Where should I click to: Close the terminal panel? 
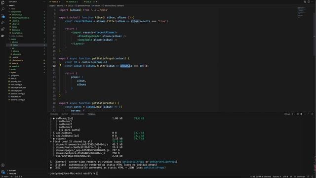(x=312, y=114)
